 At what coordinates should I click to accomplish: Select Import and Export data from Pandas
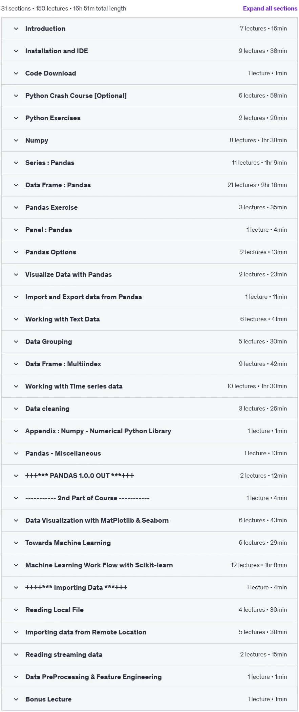coord(84,297)
